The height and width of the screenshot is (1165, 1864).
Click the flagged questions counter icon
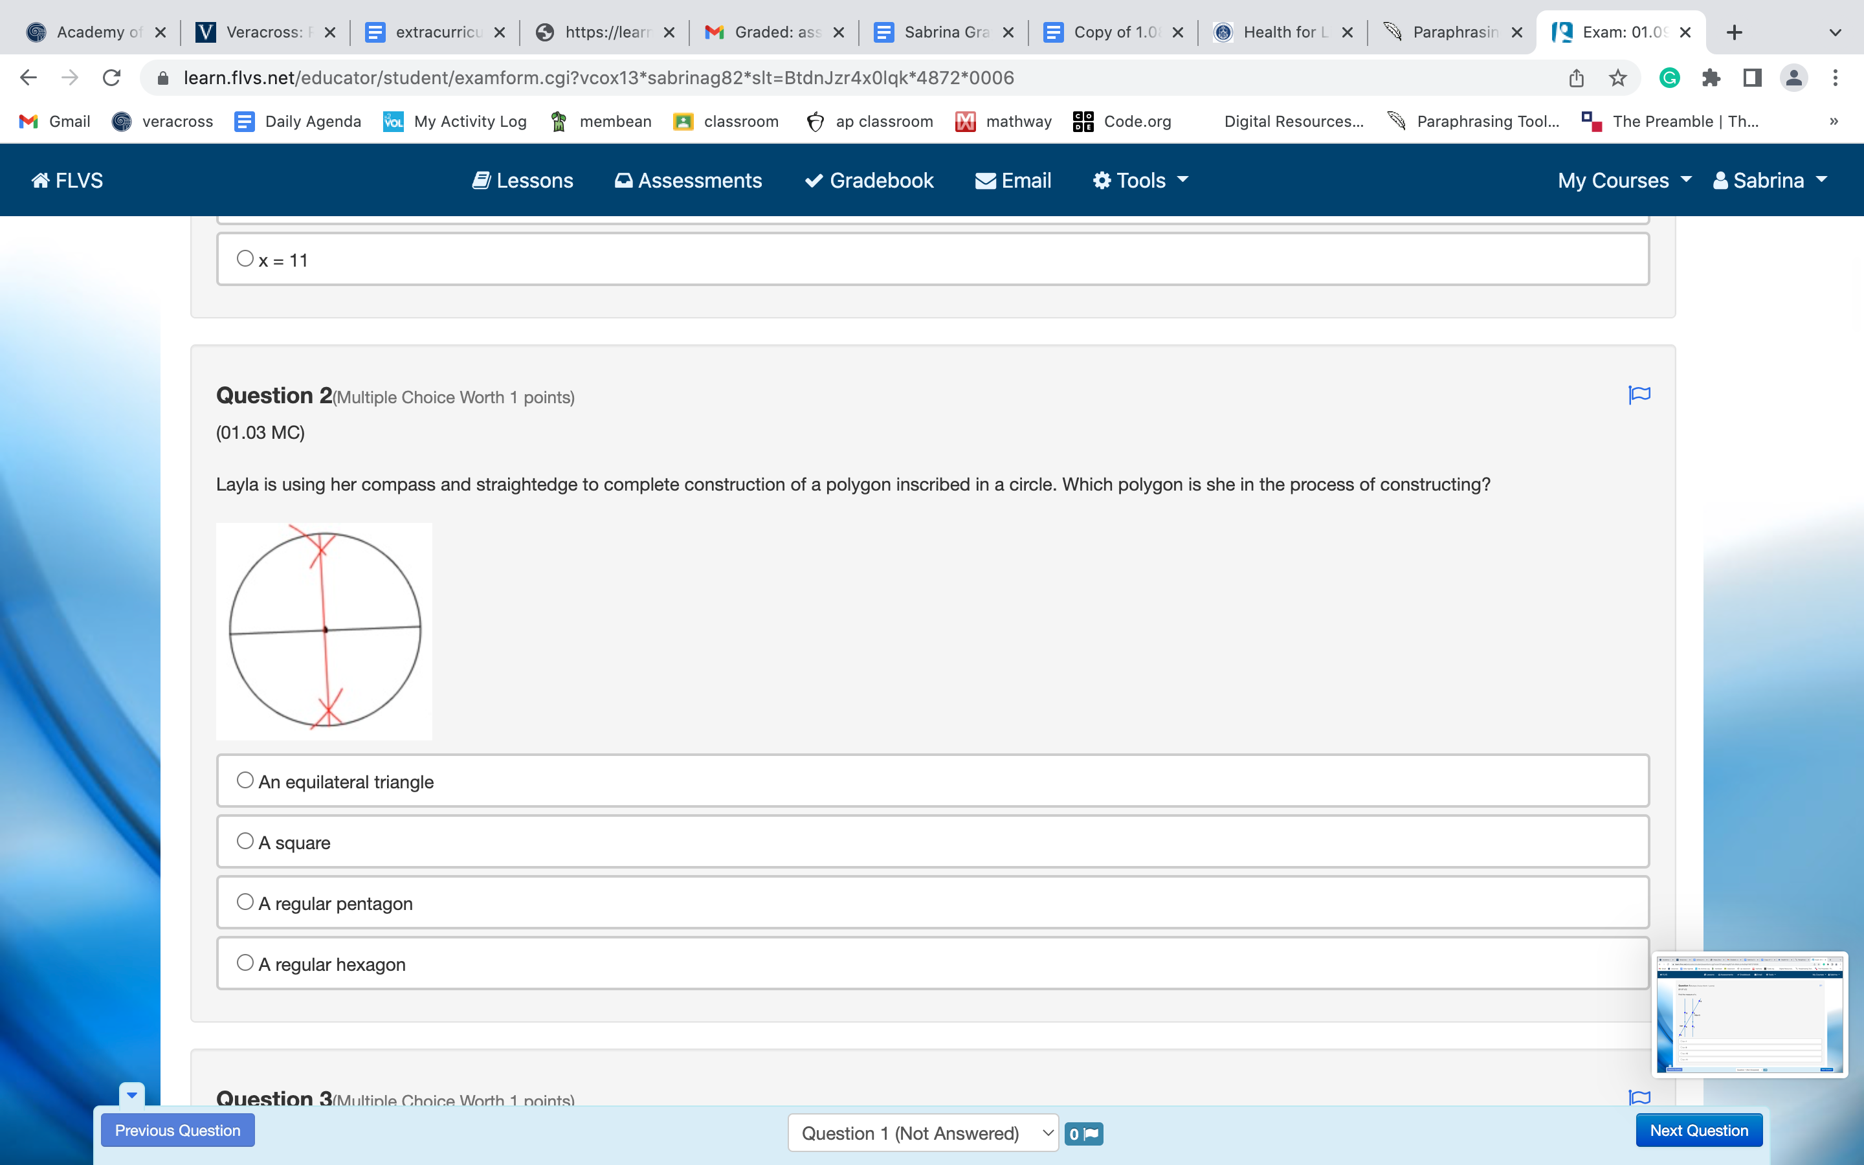click(1083, 1133)
